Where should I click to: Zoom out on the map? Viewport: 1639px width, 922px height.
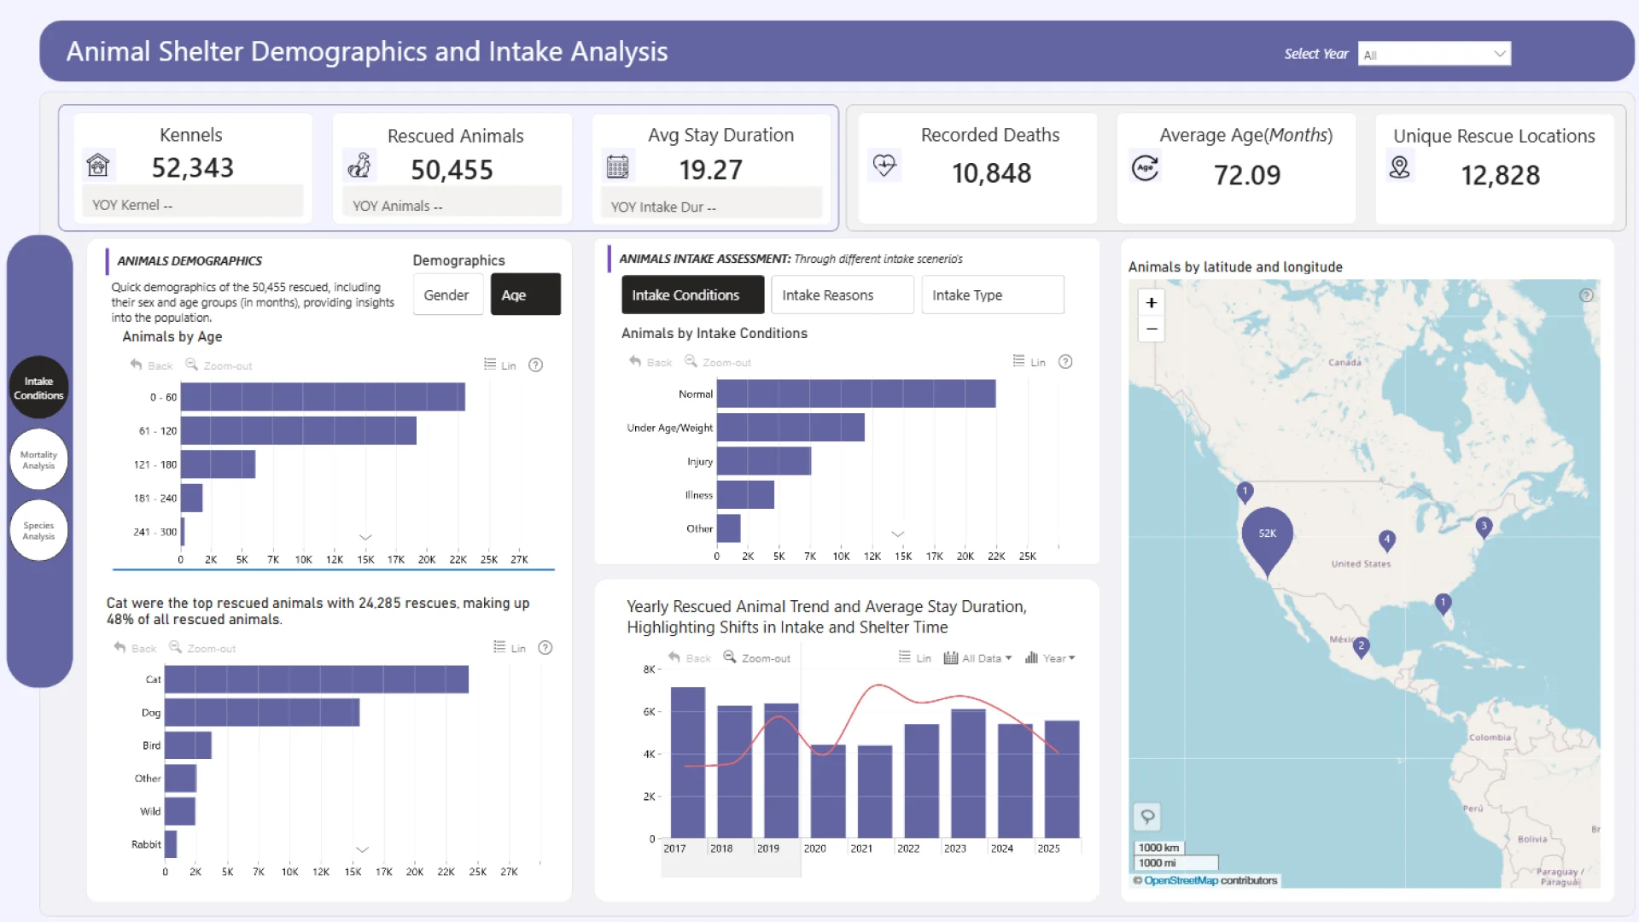1151,329
